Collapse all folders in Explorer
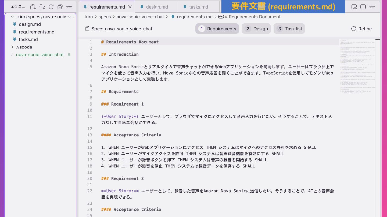 pos(60,7)
